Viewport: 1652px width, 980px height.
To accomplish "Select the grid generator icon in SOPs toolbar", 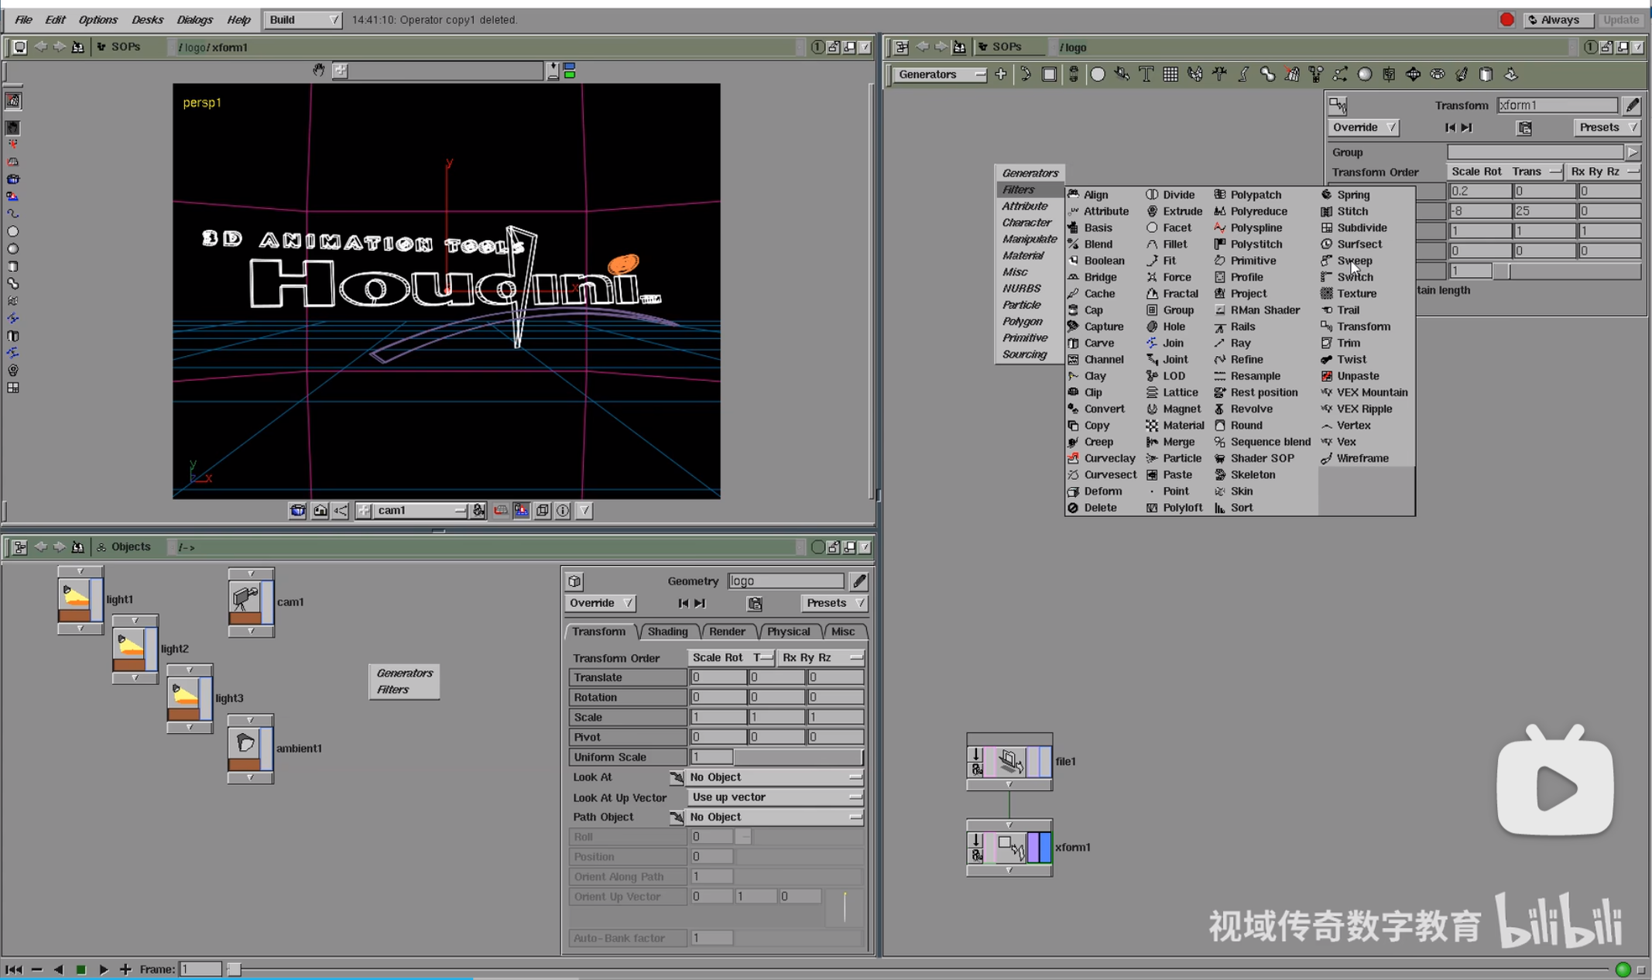I will click(x=1170, y=74).
